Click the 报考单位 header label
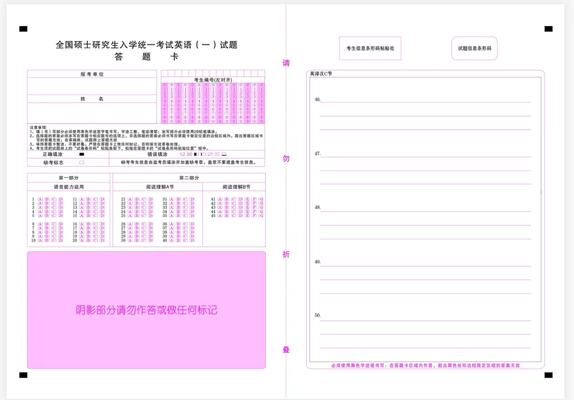 point(92,74)
